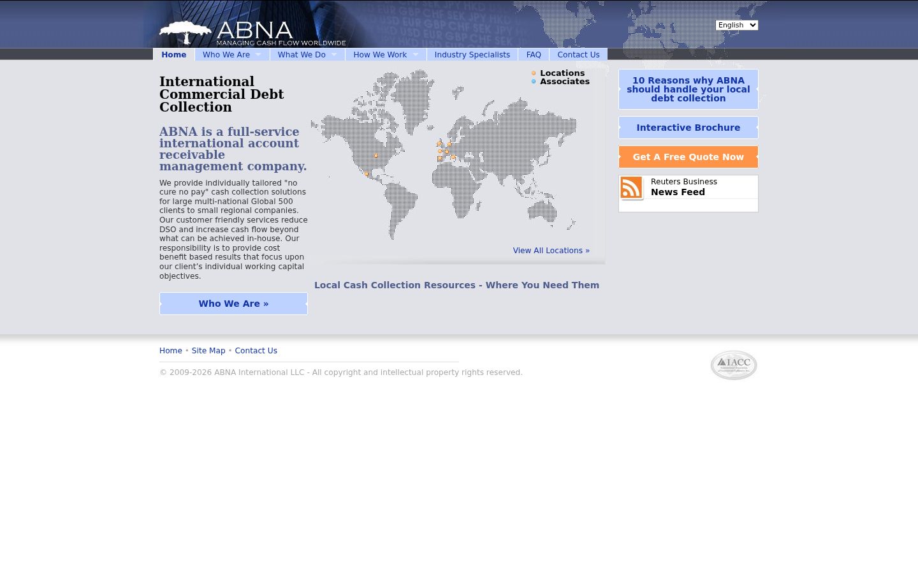Click the Locations legend label
This screenshot has width=918, height=574.
tap(562, 73)
